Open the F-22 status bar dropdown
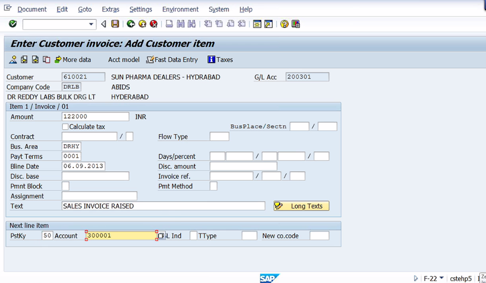 pos(442,278)
